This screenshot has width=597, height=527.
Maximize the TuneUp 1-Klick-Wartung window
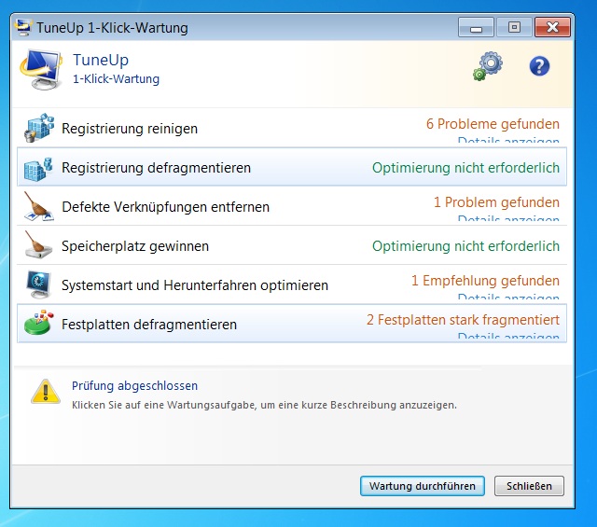coord(514,27)
